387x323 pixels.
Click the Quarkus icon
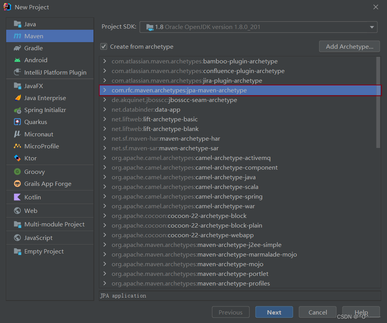pyautogui.click(x=17, y=122)
